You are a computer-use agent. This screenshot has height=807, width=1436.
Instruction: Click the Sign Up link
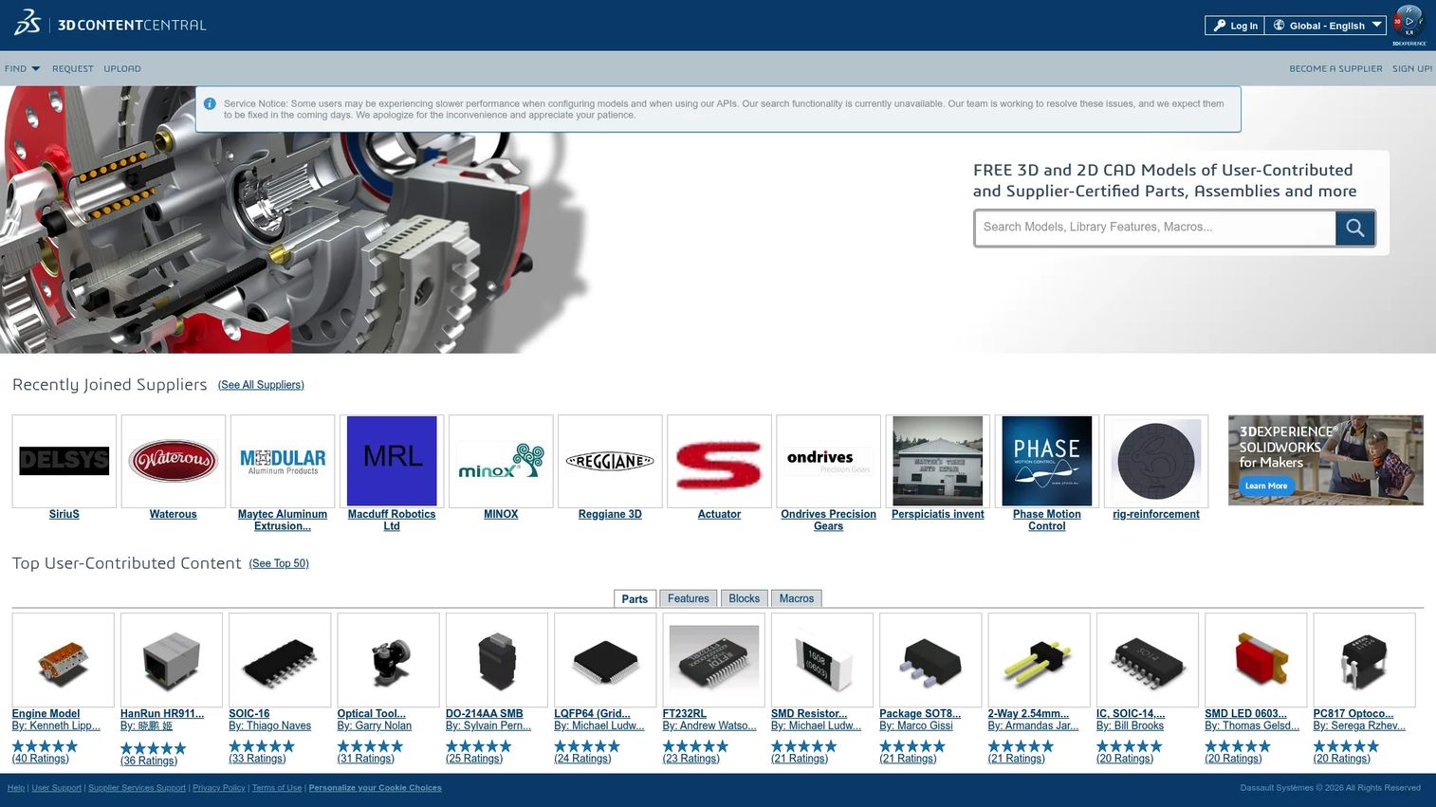point(1412,68)
